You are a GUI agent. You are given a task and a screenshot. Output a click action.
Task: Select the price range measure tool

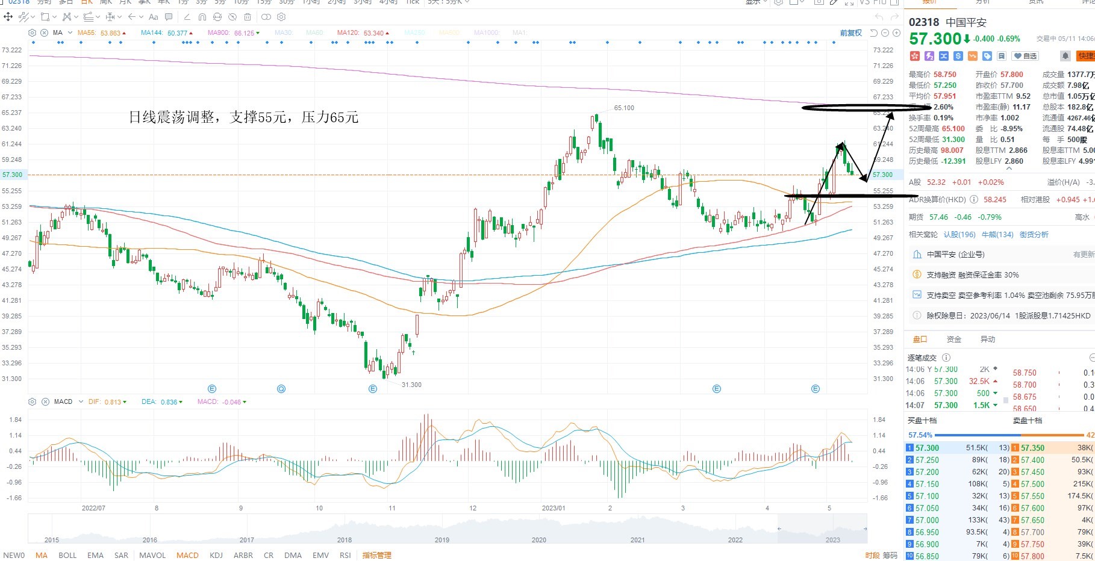[x=110, y=17]
